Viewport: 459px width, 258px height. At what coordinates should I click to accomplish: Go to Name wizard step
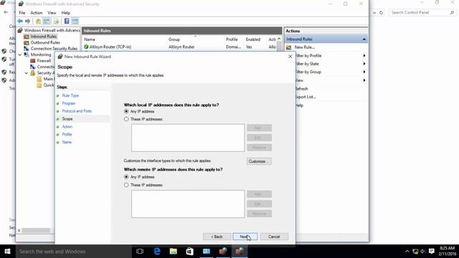(67, 142)
